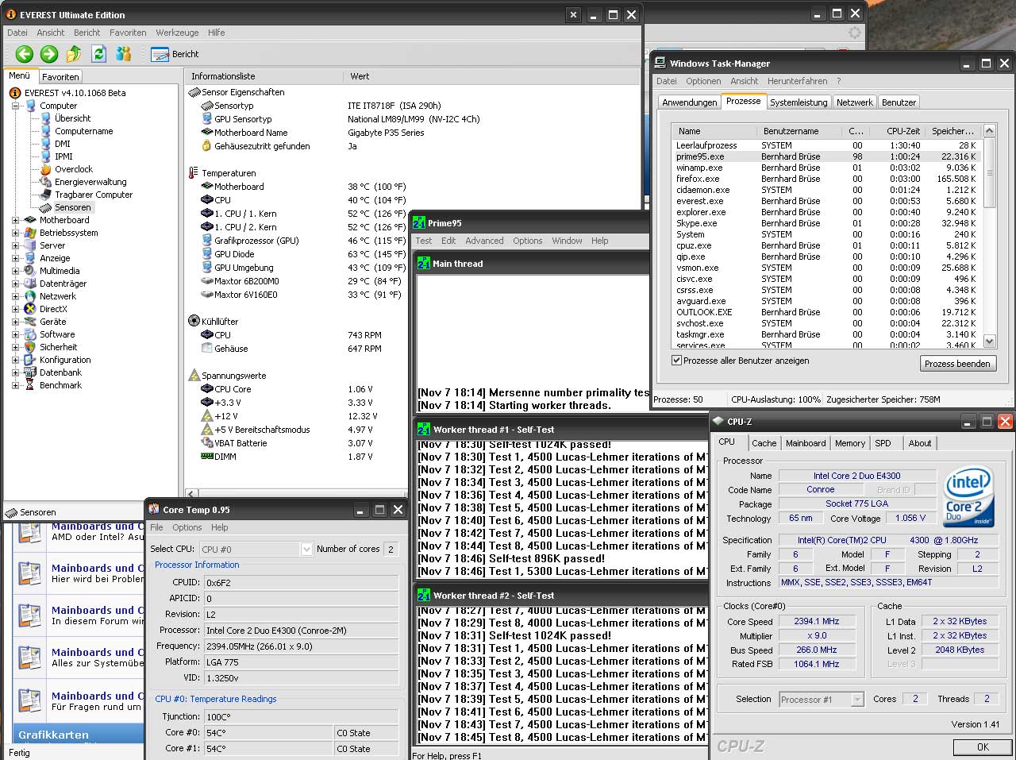Select the Maxtor 6B200M0 drive icon
The width and height of the screenshot is (1016, 760).
click(207, 281)
